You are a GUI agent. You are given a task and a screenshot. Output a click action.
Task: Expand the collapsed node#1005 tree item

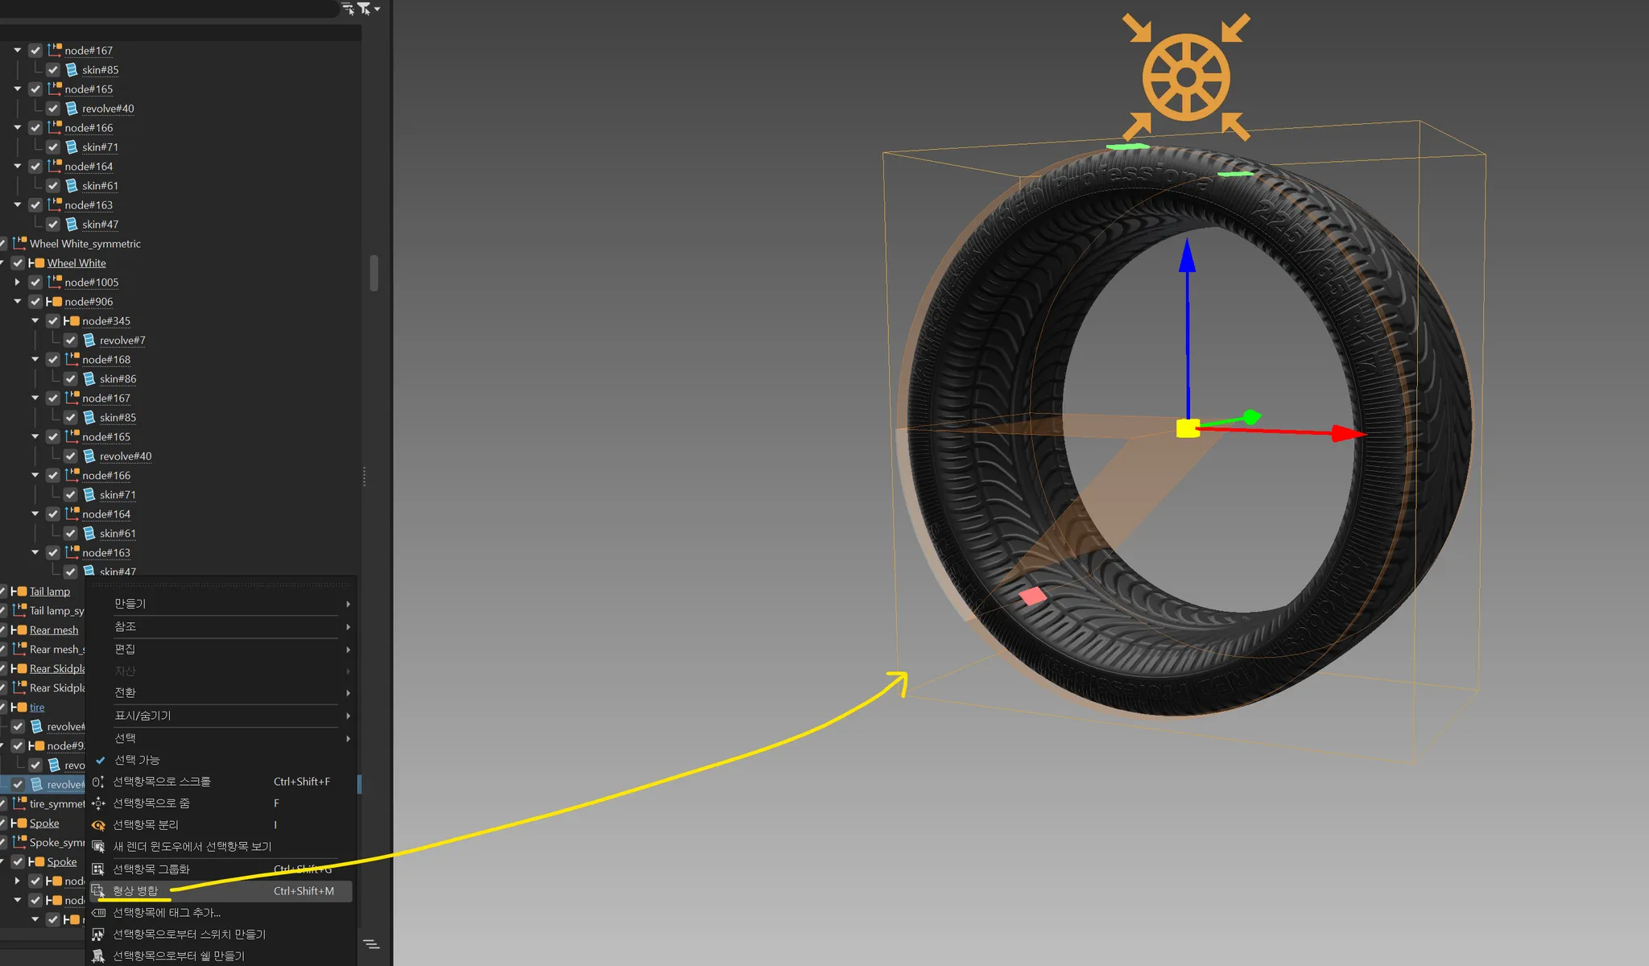pos(17,283)
